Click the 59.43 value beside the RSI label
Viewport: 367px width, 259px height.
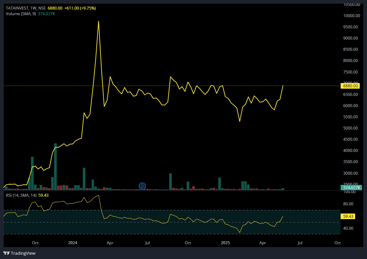coord(43,195)
